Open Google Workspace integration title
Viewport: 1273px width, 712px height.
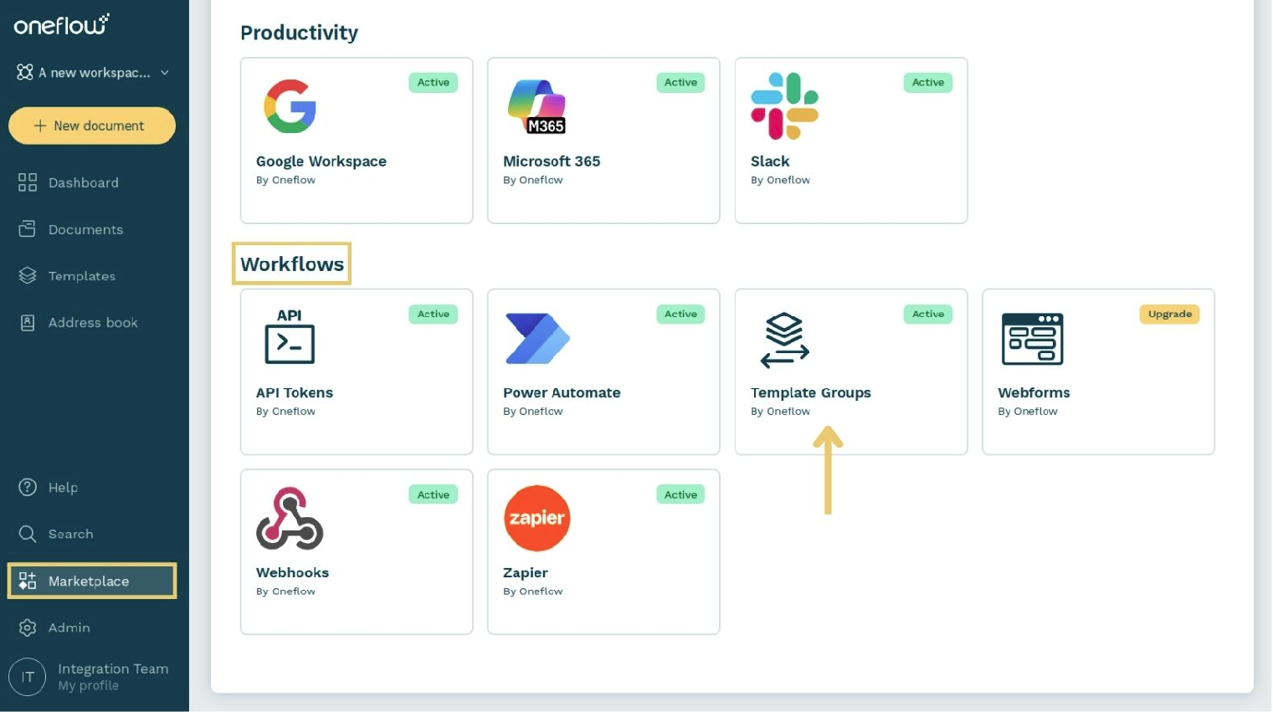[x=321, y=161]
